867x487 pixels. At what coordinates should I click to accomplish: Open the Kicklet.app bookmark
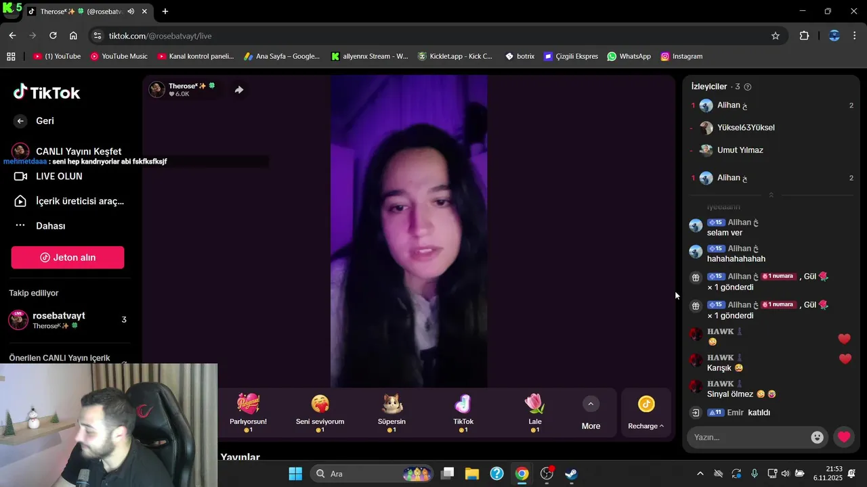click(x=455, y=57)
